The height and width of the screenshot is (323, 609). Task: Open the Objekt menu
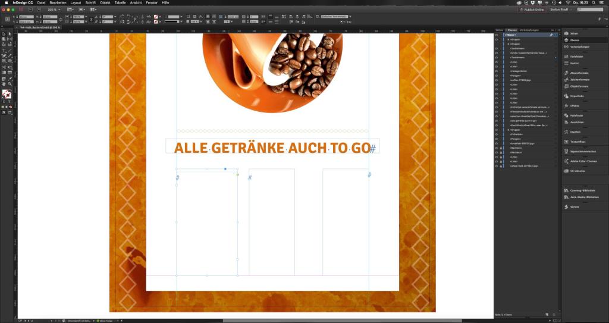pyautogui.click(x=106, y=2)
